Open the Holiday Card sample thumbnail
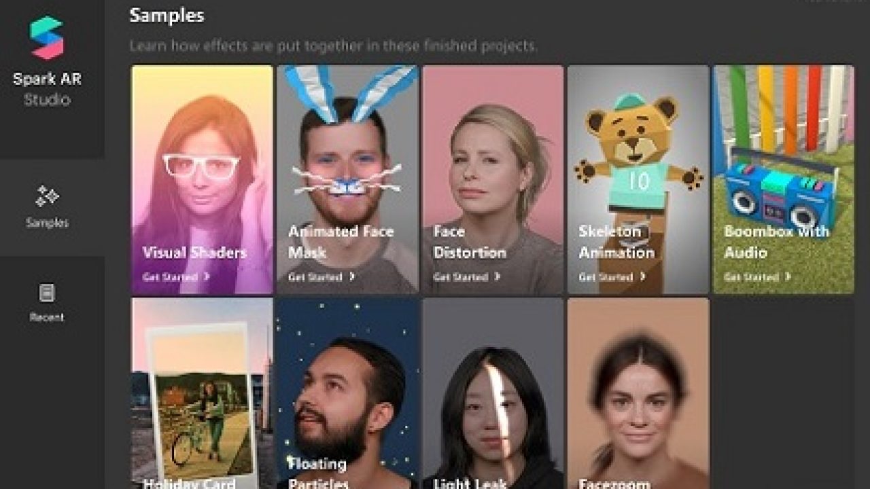The width and height of the screenshot is (870, 489). 201,394
